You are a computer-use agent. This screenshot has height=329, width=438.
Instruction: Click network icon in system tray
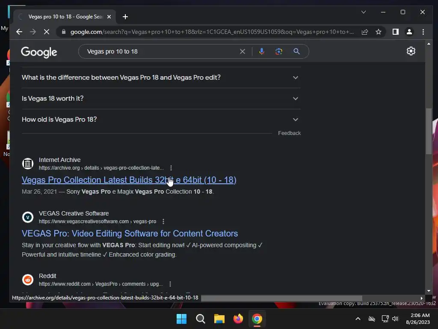pos(385,319)
